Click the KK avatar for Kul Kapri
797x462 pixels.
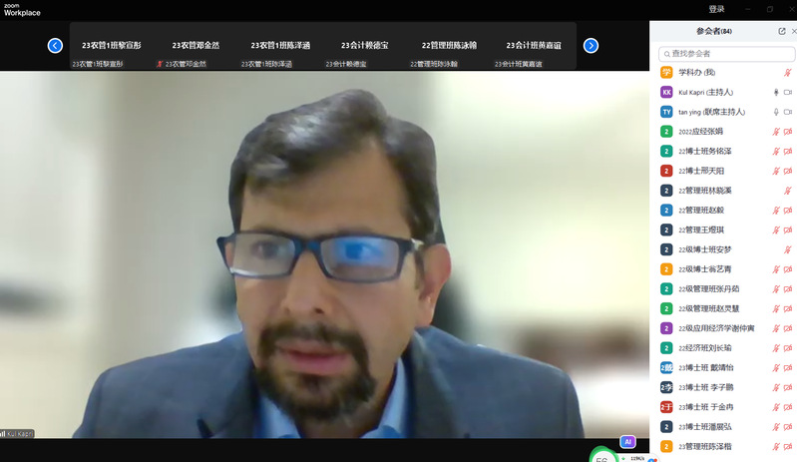(666, 92)
